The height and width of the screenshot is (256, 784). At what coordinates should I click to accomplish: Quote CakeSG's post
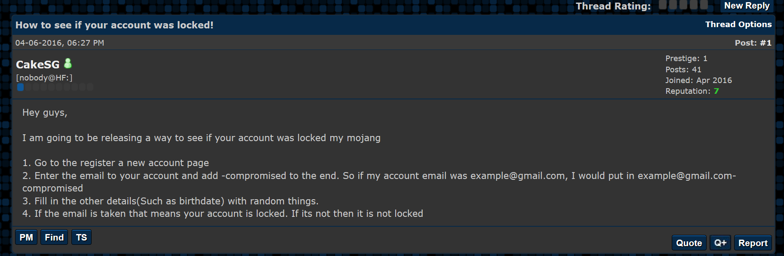[689, 243]
